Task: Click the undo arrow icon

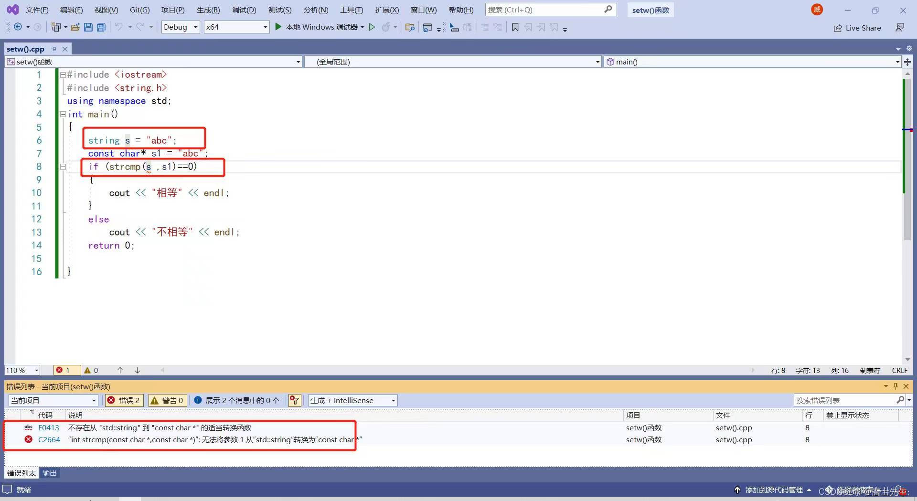Action: pos(118,27)
